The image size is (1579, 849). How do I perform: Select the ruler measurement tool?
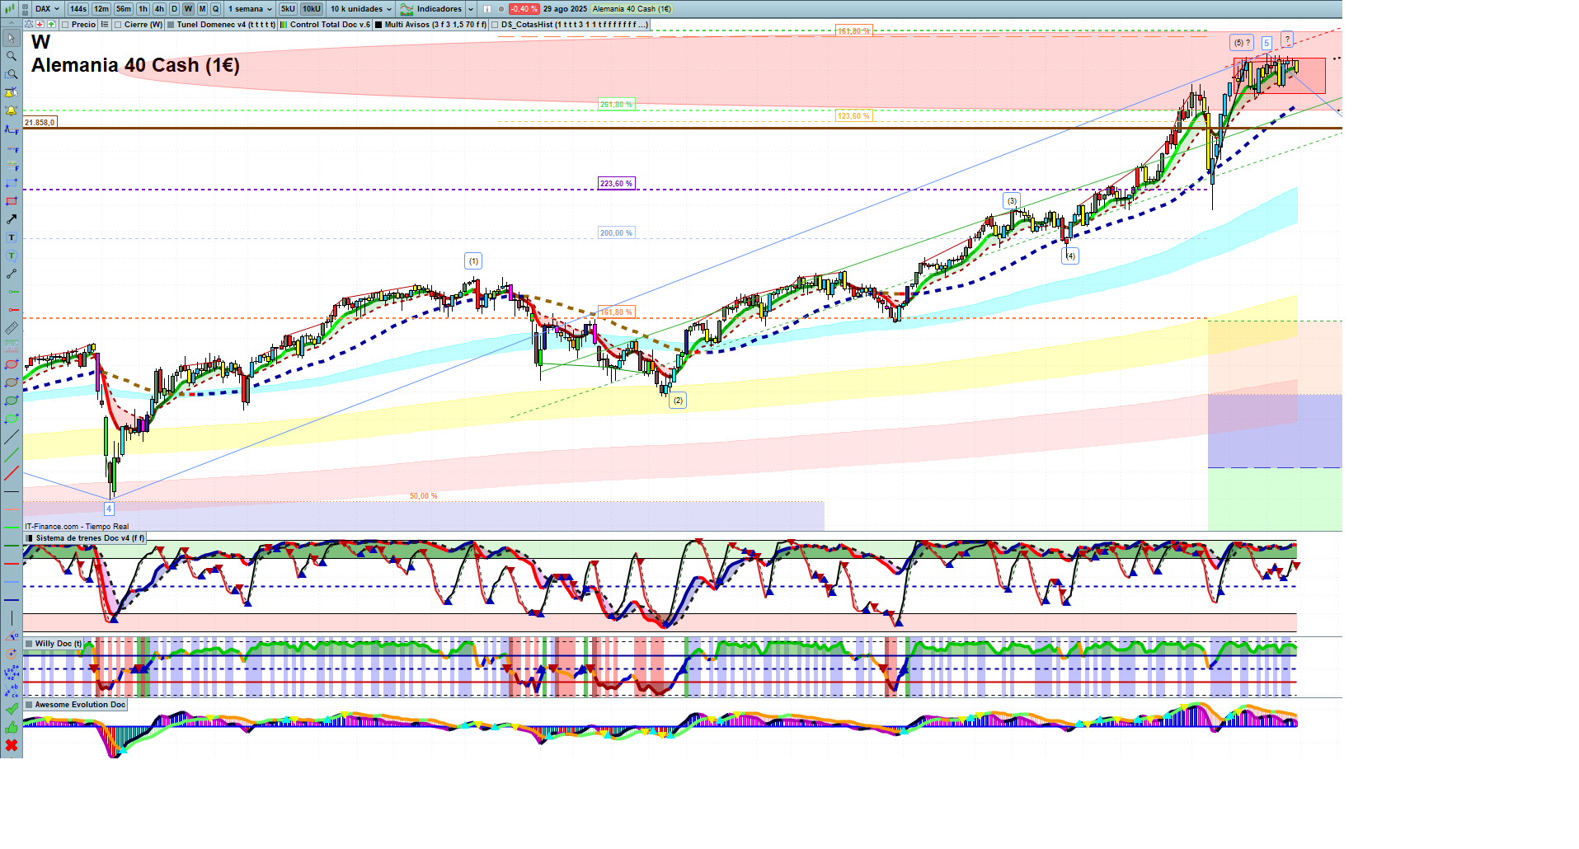[12, 328]
